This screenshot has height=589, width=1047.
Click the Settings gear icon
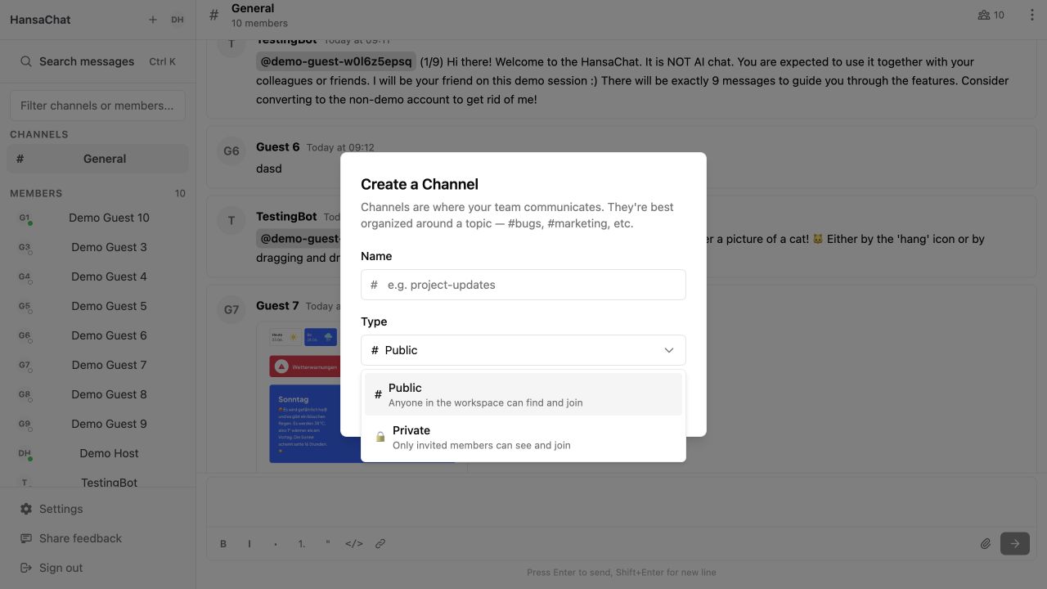(x=26, y=509)
